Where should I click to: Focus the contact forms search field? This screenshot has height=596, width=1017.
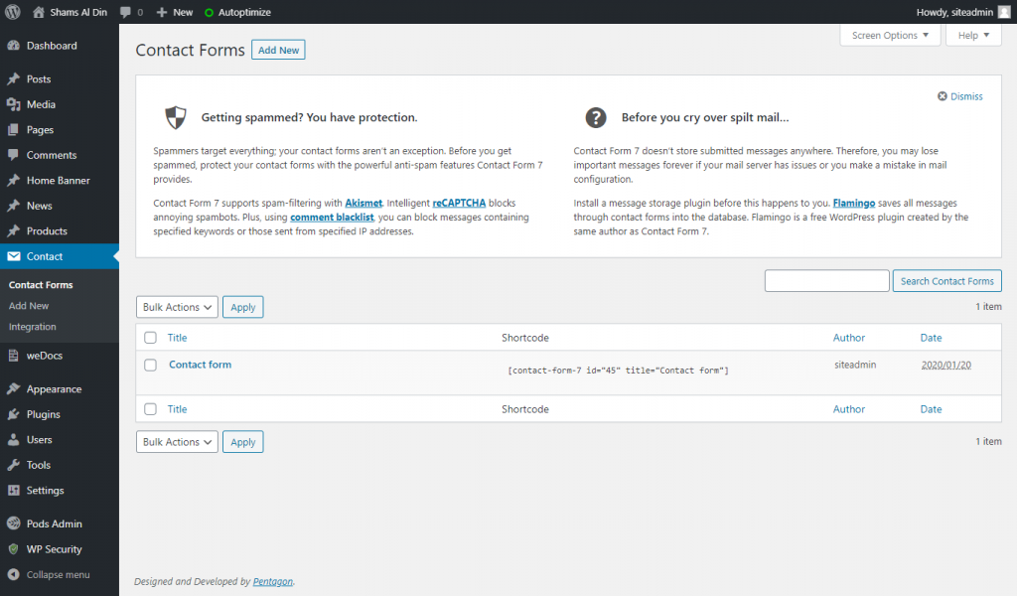(x=826, y=281)
